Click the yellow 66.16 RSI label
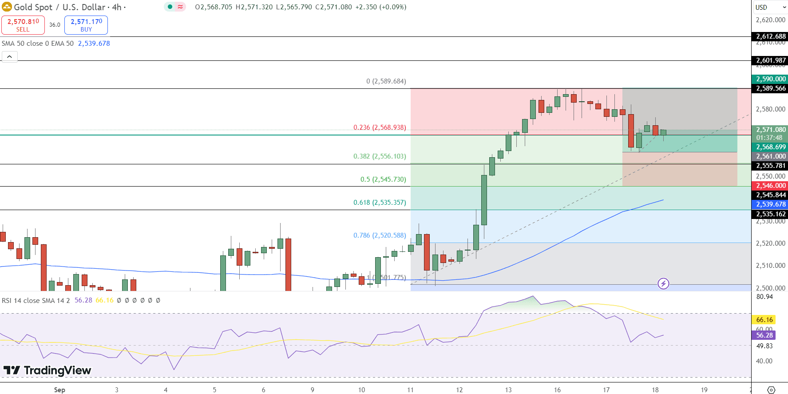The width and height of the screenshot is (788, 394). tap(764, 320)
